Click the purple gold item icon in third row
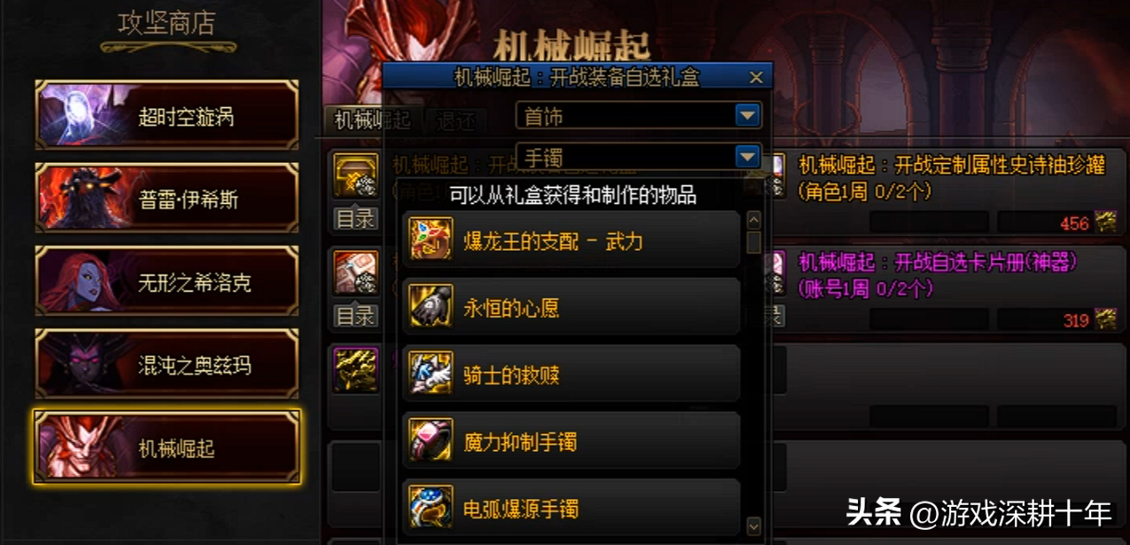The height and width of the screenshot is (545, 1130). (x=355, y=370)
